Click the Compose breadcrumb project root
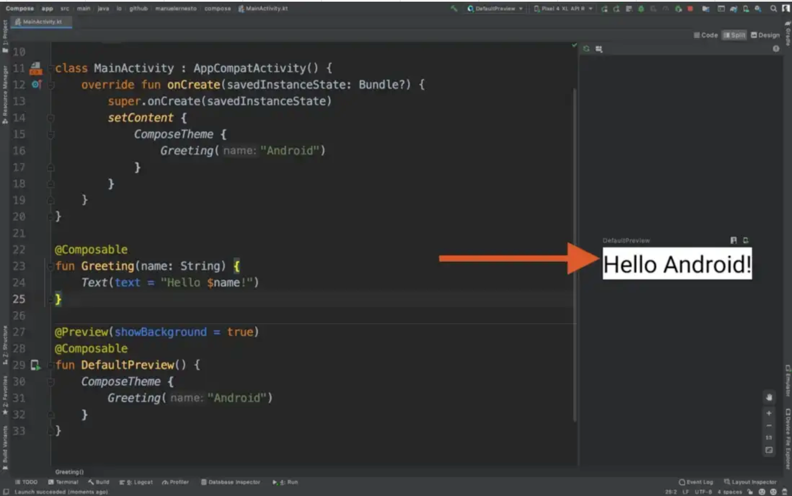Viewport: 792px width, 496px height. click(x=20, y=8)
